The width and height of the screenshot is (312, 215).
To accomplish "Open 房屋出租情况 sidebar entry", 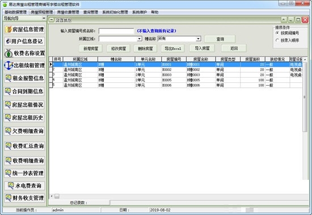I will click(x=24, y=105).
